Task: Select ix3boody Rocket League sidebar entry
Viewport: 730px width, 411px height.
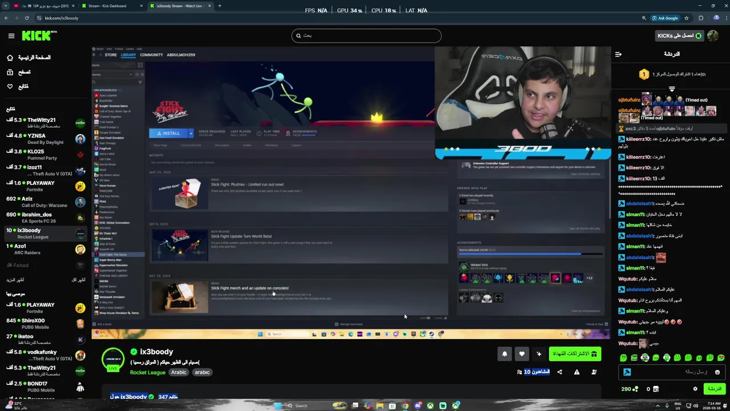Action: [44, 233]
